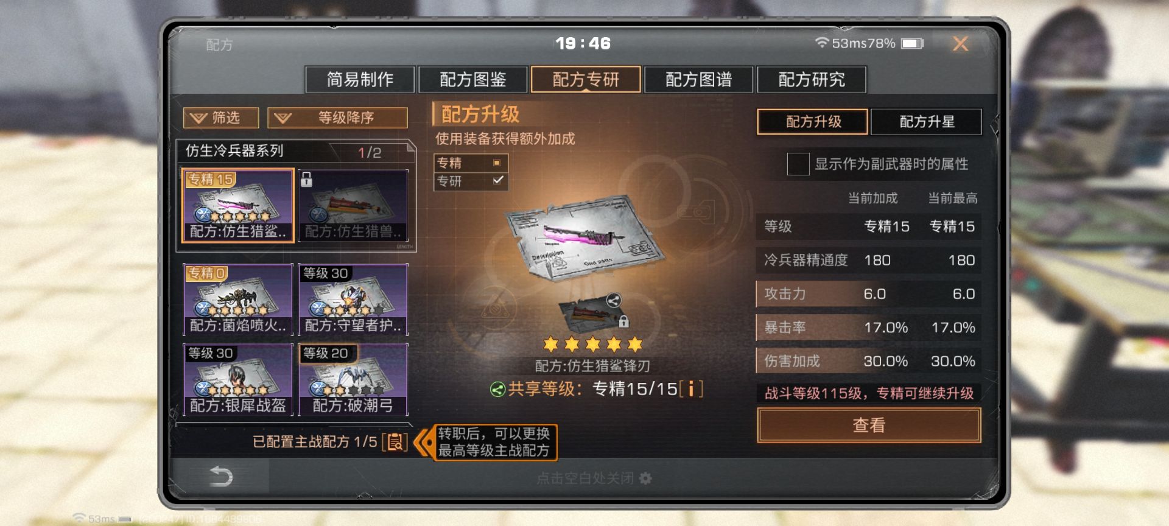Toggle the 专研 checkbox
This screenshot has width=1169, height=526.
(x=498, y=180)
